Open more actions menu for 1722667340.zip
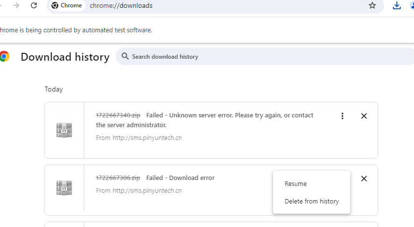The image size is (414, 227). (x=342, y=116)
